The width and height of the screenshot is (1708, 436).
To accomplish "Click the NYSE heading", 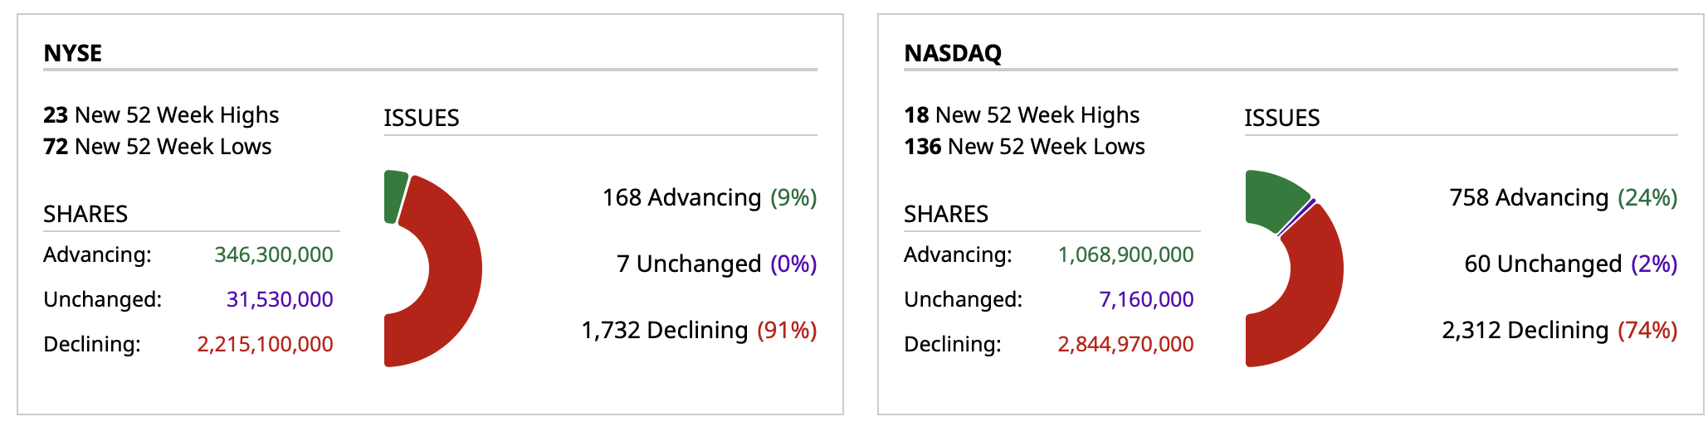I will click(x=73, y=53).
